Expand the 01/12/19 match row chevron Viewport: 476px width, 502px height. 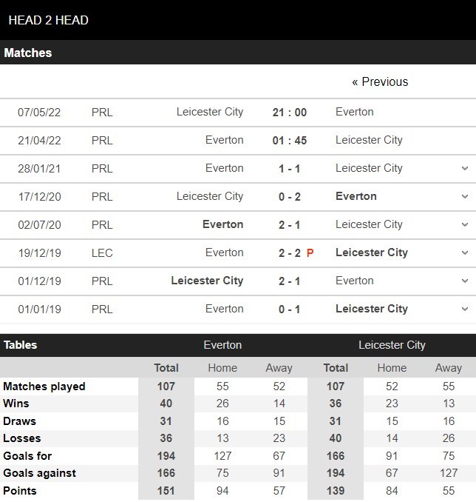point(464,281)
